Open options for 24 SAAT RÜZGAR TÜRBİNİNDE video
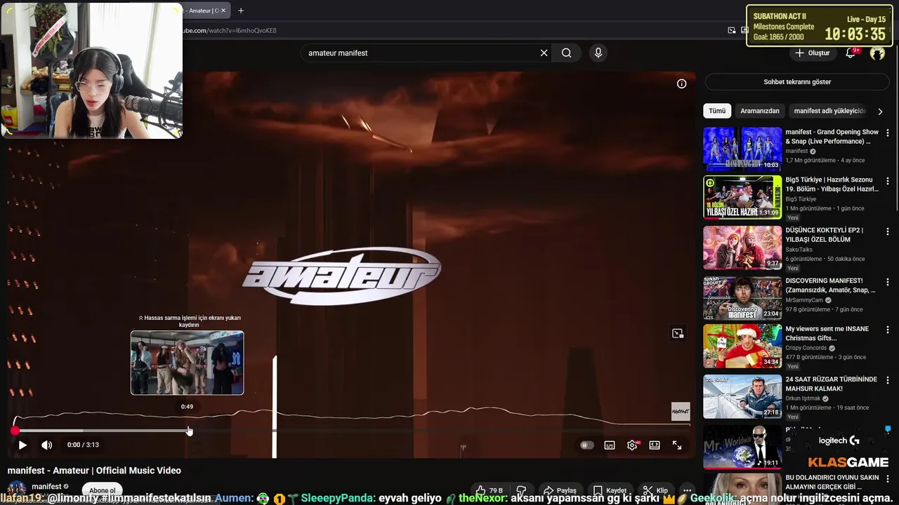This screenshot has width=899, height=505. click(x=887, y=379)
